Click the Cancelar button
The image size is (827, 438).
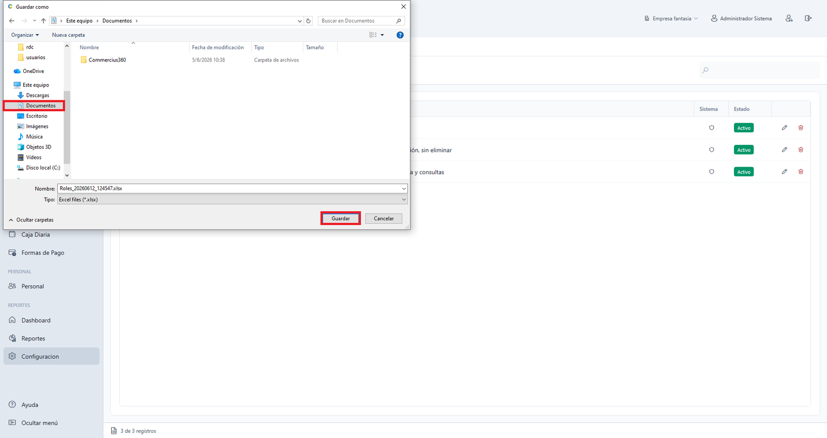tap(384, 218)
